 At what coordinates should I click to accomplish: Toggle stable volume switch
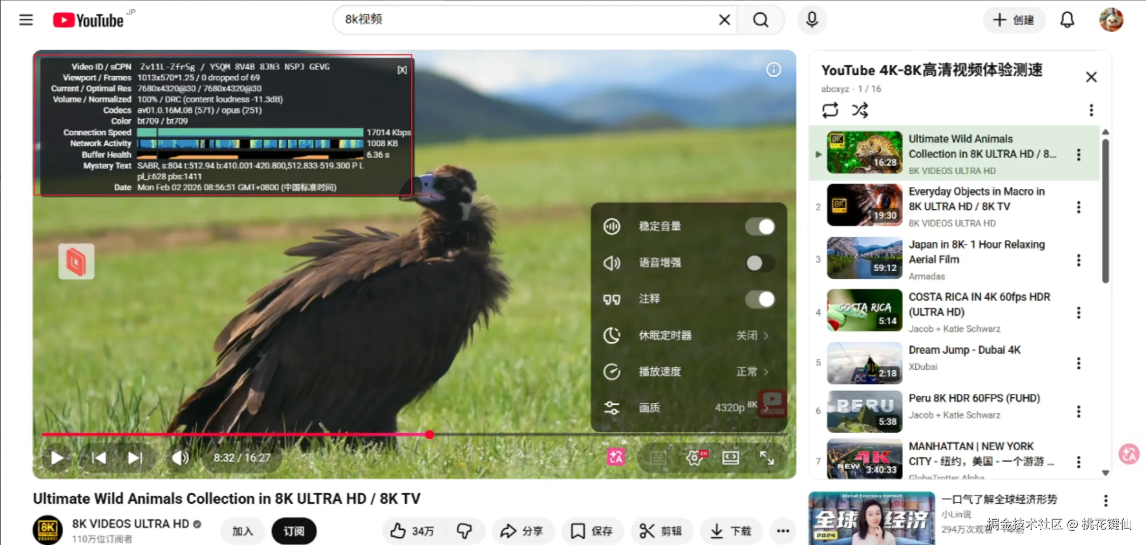coord(760,227)
